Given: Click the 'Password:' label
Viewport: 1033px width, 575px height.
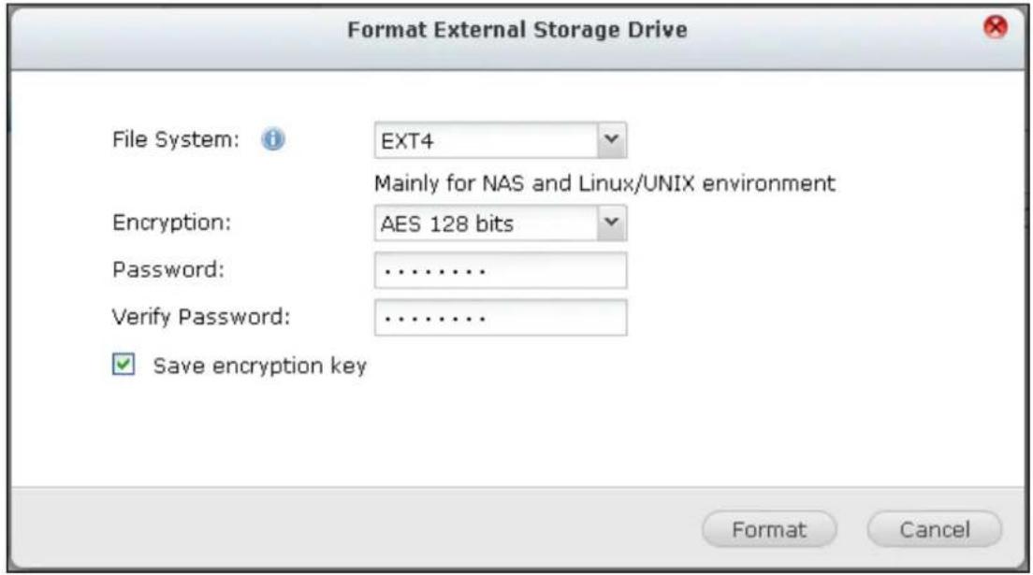Looking at the screenshot, I should [165, 271].
